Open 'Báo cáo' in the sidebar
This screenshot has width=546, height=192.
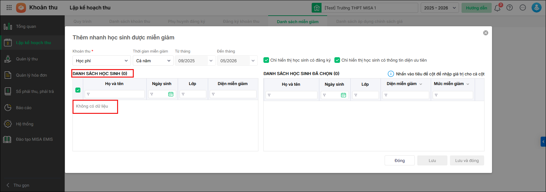tap(24, 108)
